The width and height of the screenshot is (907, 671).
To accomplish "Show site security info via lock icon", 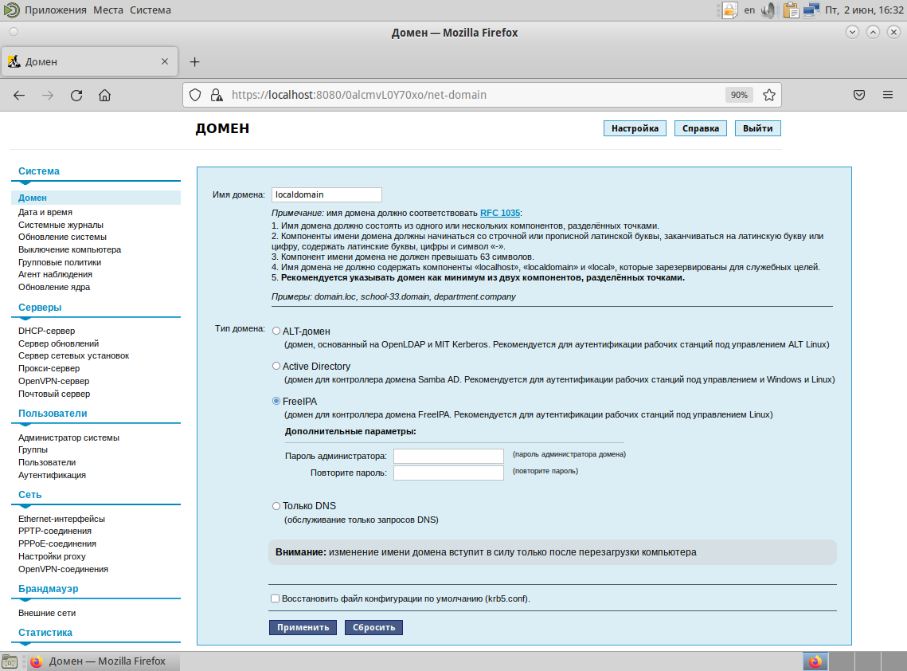I will click(217, 95).
